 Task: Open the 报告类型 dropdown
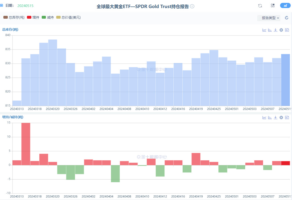pyautogui.click(x=269, y=18)
